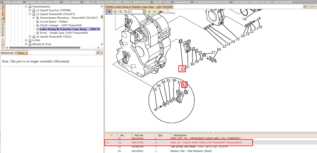Click callout 26 in the diagram
The height and width of the screenshot is (153, 317).
click(x=218, y=49)
